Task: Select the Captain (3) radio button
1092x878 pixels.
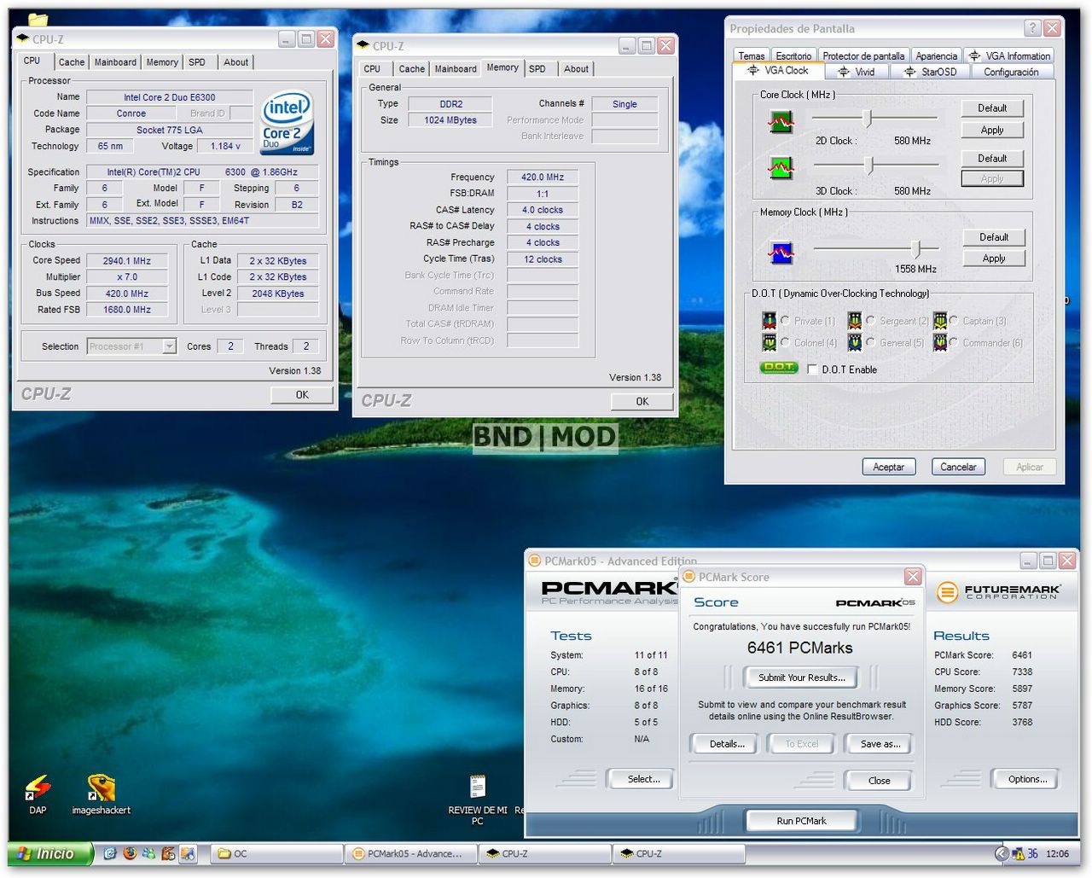Action: pos(954,321)
